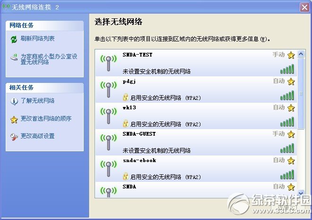Click the lock icon under pdgj
Image resolution: width=312 pixels, height=220 pixels.
pos(125,97)
